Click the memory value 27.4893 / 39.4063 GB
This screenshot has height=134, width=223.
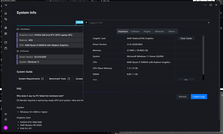(137, 50)
